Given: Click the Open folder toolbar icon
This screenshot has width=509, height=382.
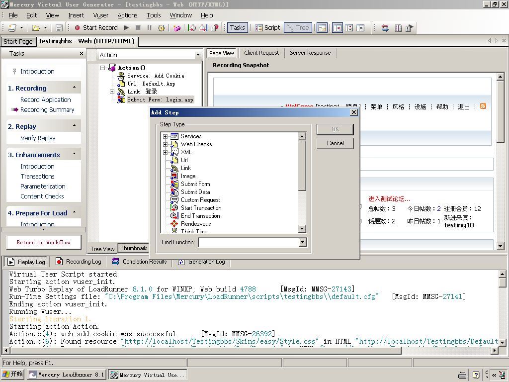Looking at the screenshot, I should [x=36, y=28].
